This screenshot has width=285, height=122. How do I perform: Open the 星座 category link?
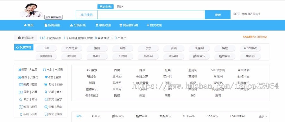[x=59, y=107]
